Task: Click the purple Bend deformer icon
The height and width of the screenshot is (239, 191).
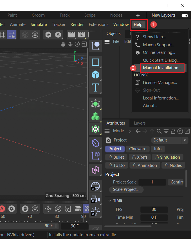Action: coord(96,143)
